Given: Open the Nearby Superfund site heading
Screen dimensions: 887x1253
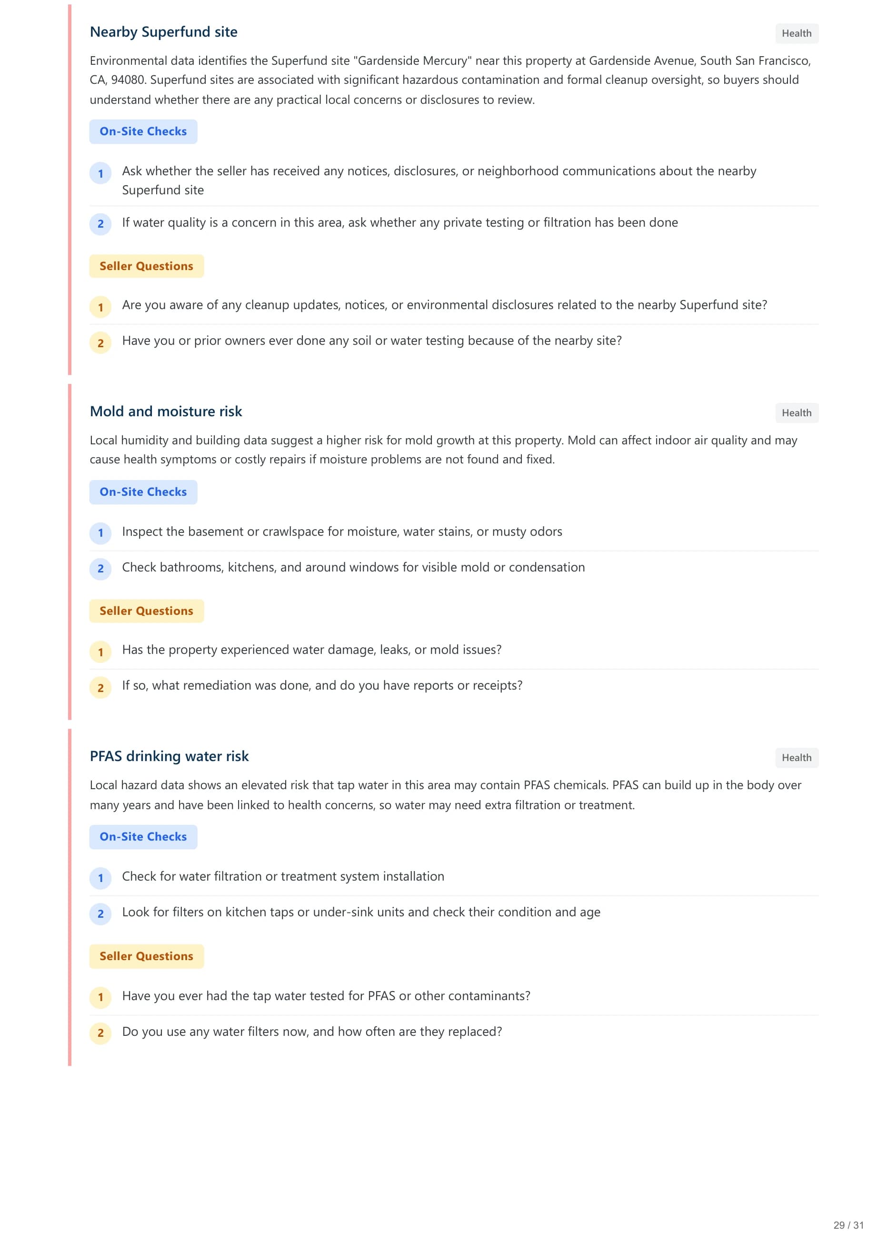Looking at the screenshot, I should click(x=164, y=32).
